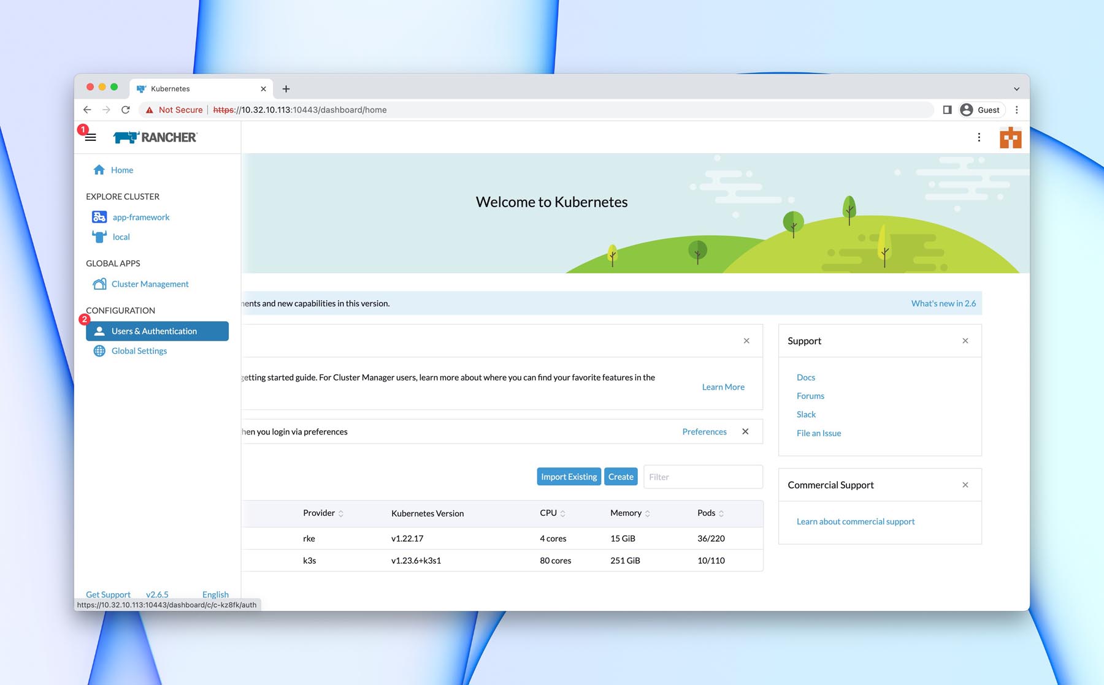1104x685 pixels.
Task: Open the English language selector
Action: point(215,594)
